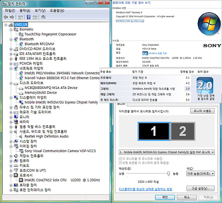Click the 확인 button
This screenshot has width=222, height=203.
point(165,197)
